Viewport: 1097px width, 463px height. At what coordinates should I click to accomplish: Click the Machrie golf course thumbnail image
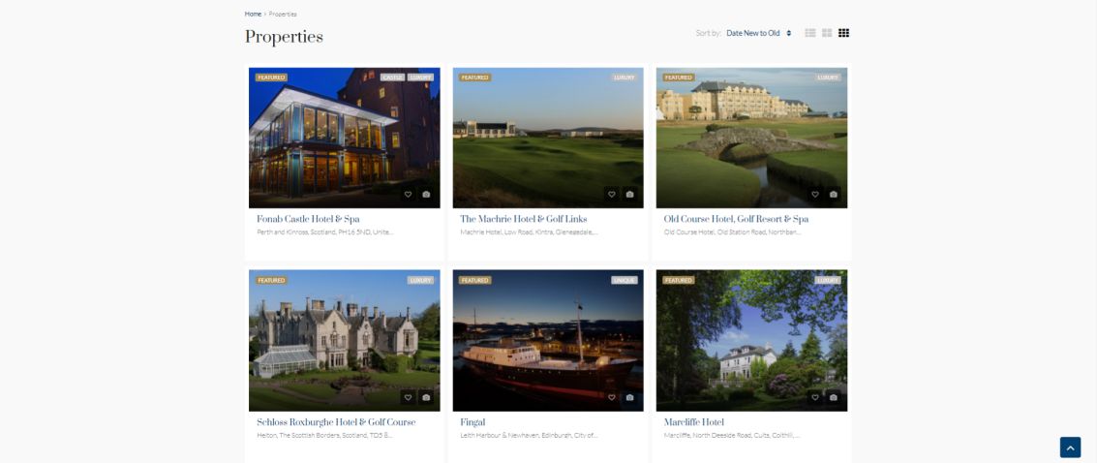[548, 138]
